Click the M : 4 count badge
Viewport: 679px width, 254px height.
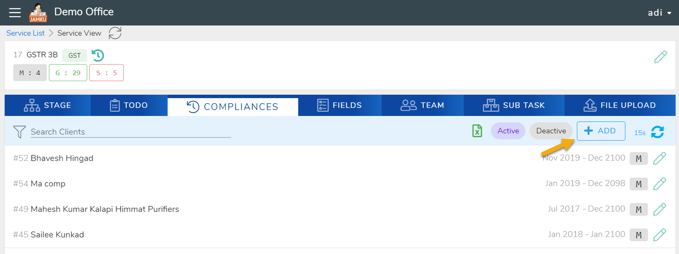[30, 73]
